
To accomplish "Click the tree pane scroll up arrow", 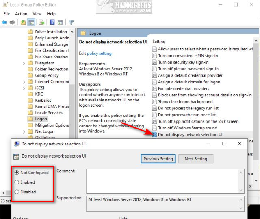I will point(72,32).
